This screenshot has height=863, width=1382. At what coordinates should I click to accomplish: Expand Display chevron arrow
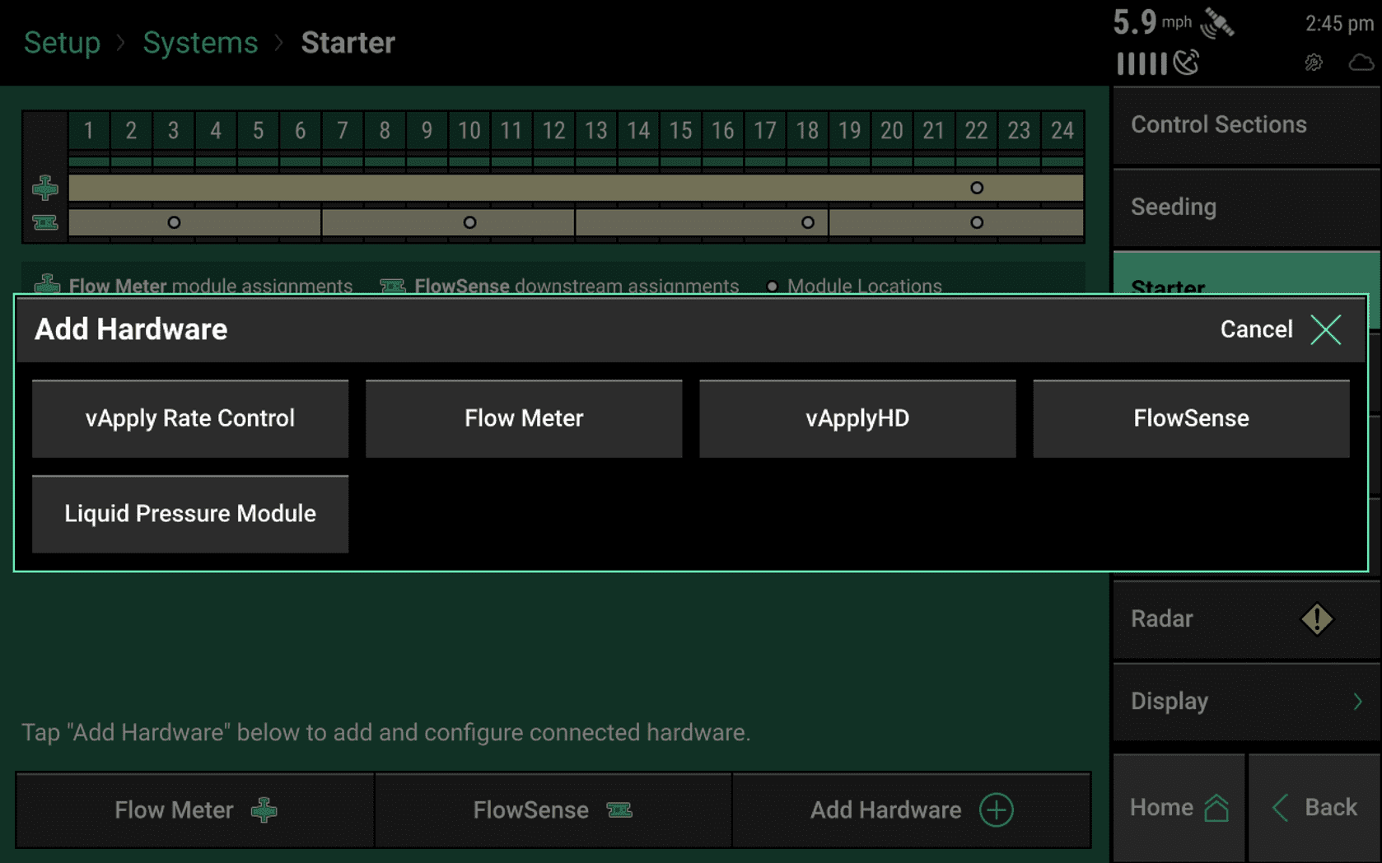pos(1357,702)
